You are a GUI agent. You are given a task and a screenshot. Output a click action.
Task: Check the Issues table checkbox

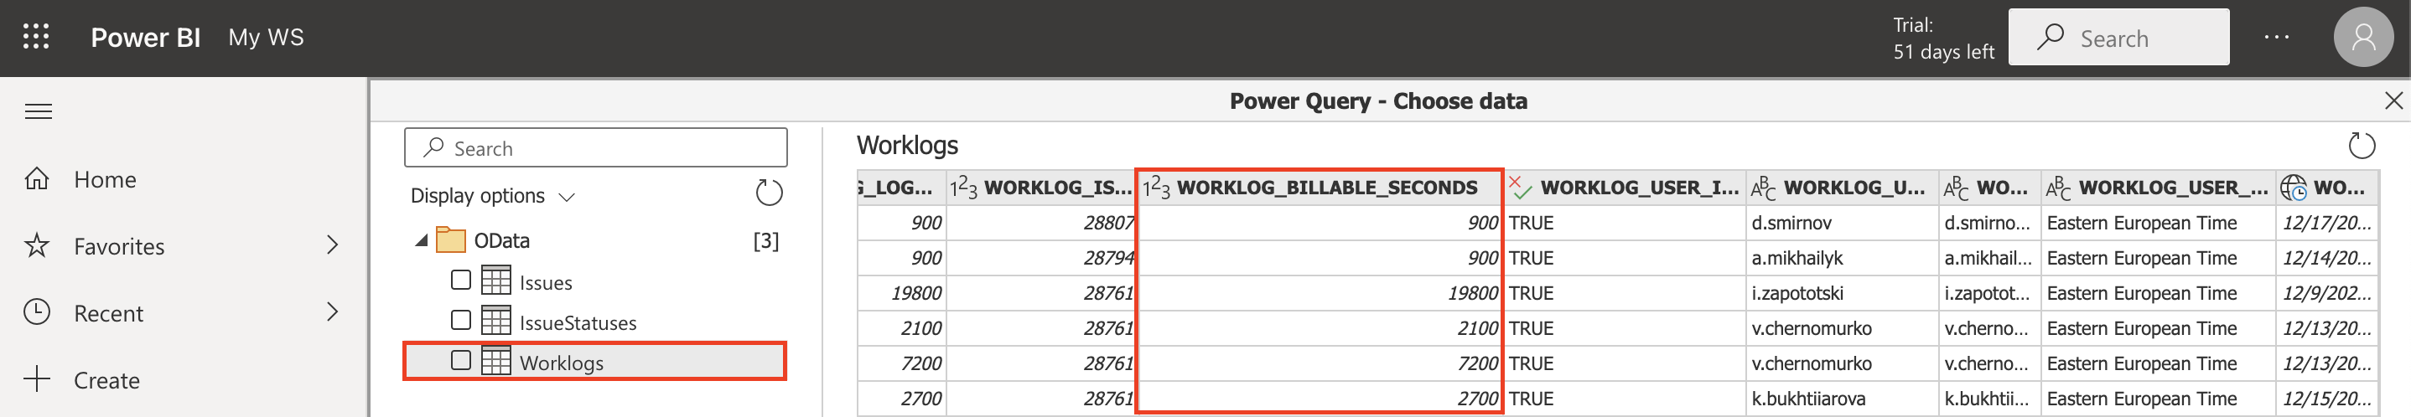[460, 280]
